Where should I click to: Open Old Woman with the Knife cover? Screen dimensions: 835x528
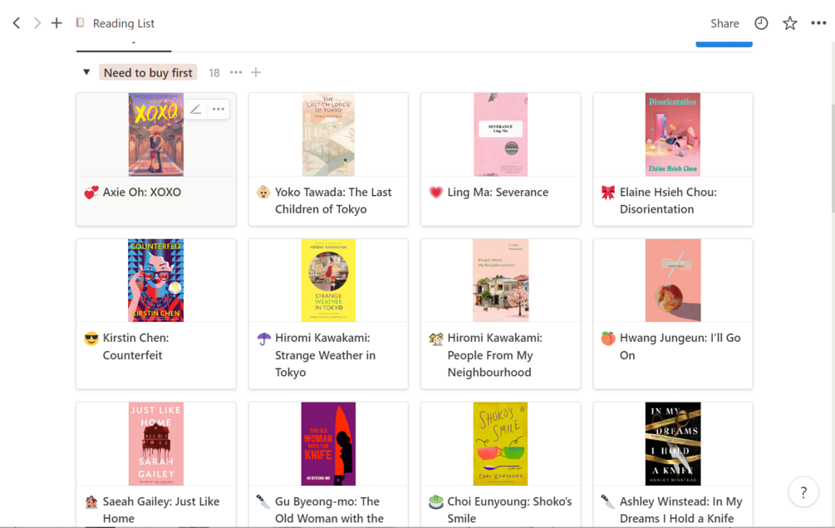click(x=328, y=443)
